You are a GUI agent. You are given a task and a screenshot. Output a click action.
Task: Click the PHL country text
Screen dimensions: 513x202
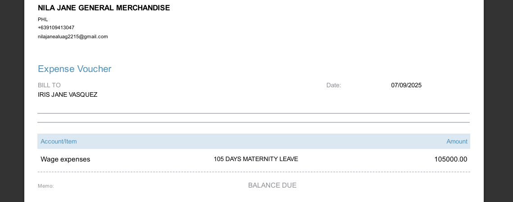click(43, 19)
